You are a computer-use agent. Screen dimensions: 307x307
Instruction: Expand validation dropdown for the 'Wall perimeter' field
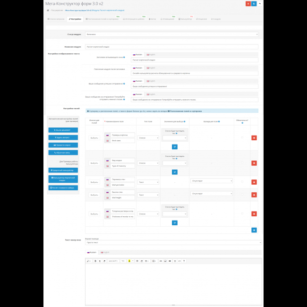pos(212,181)
